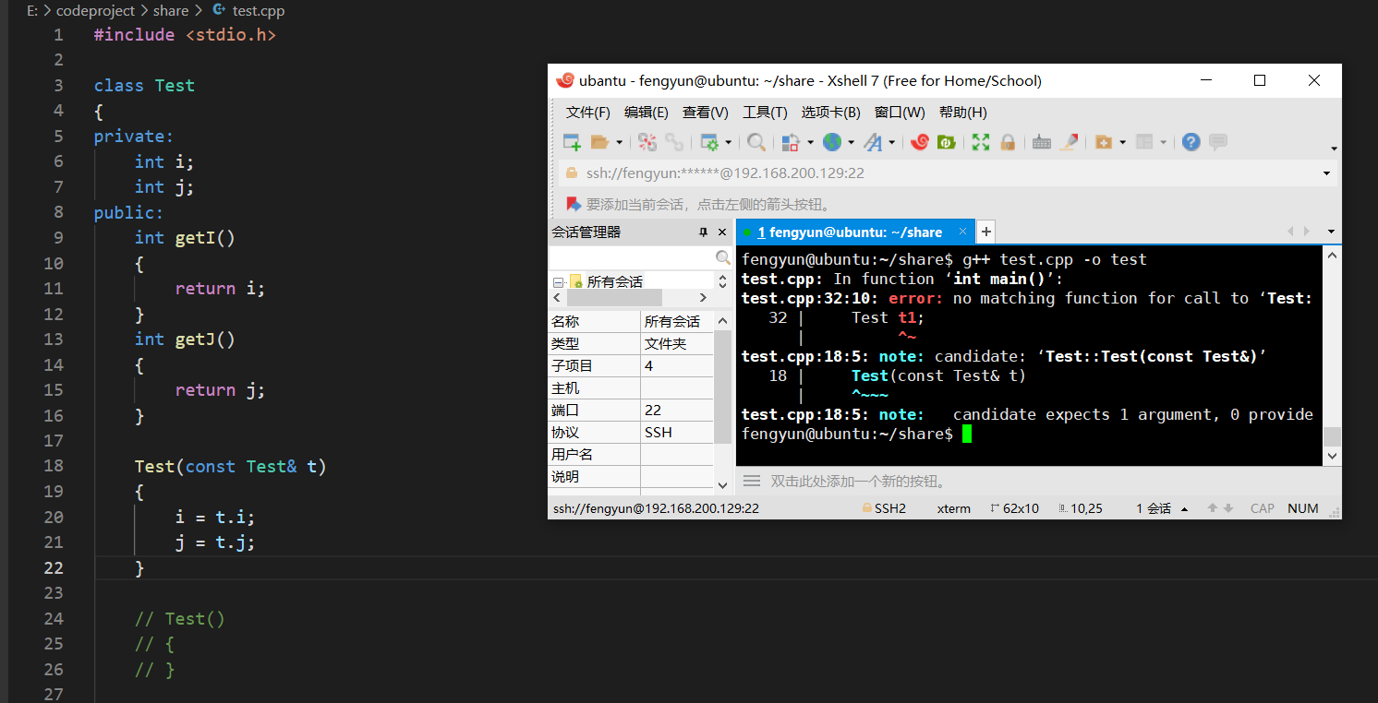The image size is (1378, 703).
Task: Open the 选项卡(B) menu
Action: (830, 112)
